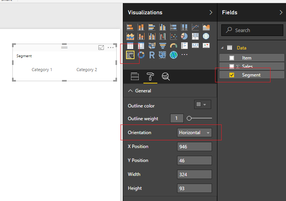
Task: Select the table visual
Action: pos(130,46)
